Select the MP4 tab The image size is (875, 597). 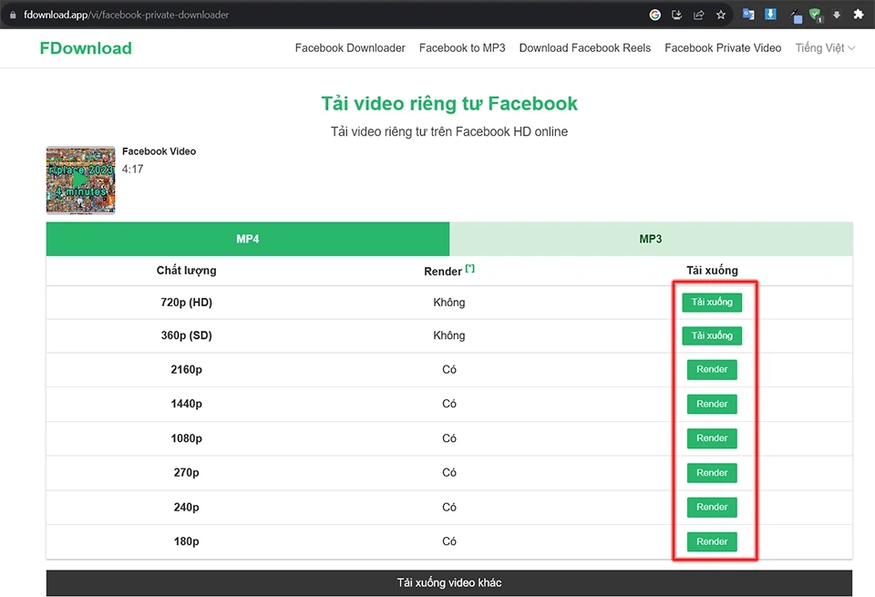click(x=247, y=238)
